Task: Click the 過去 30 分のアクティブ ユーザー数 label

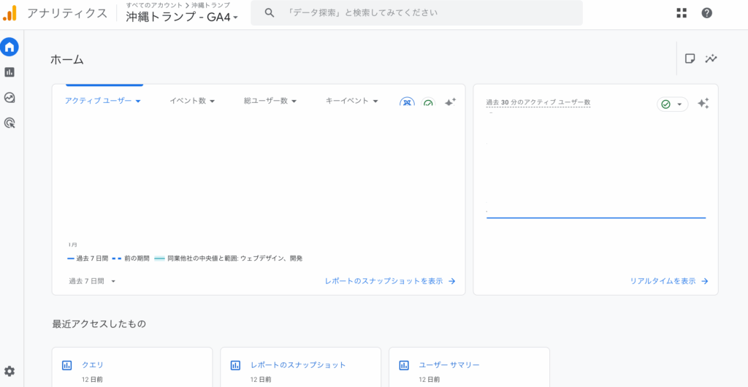Action: pos(538,102)
